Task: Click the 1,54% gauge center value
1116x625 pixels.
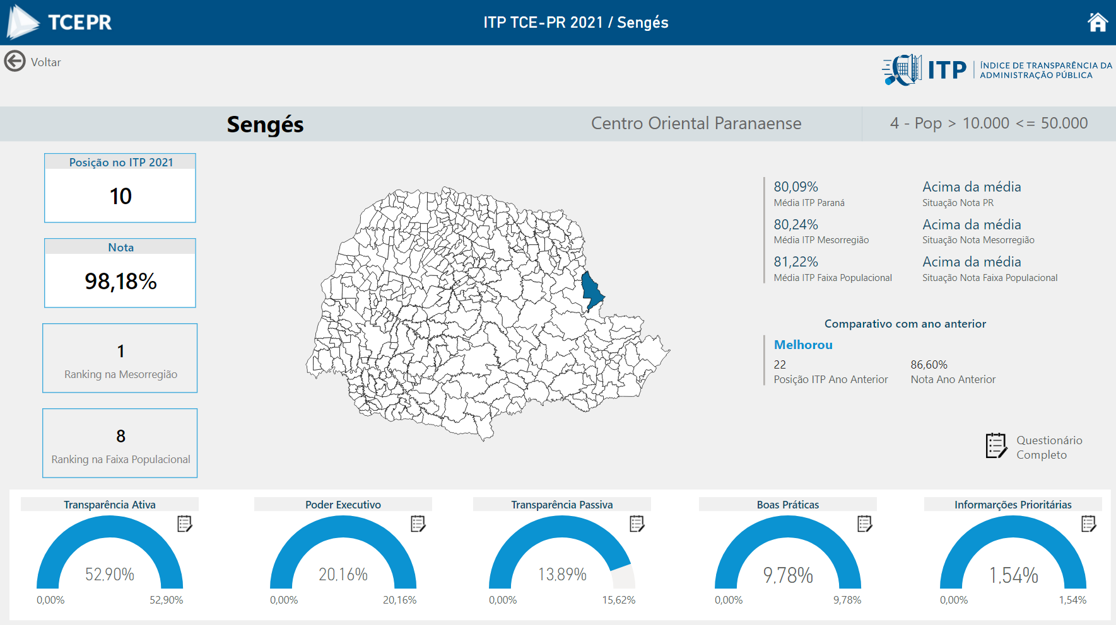Action: [1013, 575]
